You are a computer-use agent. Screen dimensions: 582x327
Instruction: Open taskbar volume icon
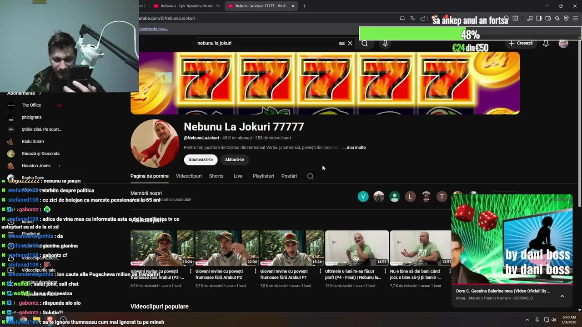pos(554,320)
